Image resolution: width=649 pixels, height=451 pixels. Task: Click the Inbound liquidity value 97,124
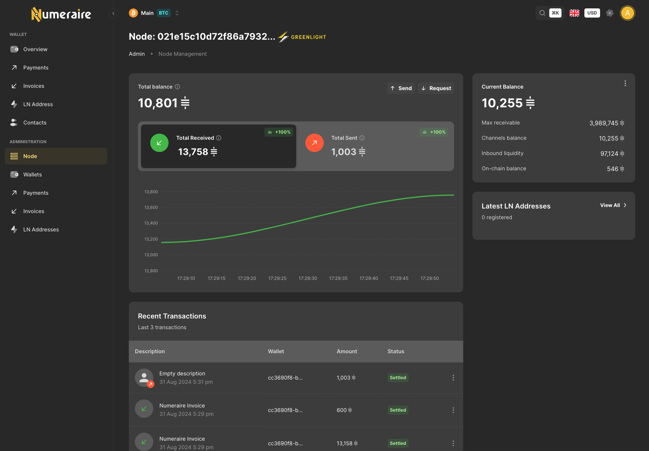click(612, 154)
